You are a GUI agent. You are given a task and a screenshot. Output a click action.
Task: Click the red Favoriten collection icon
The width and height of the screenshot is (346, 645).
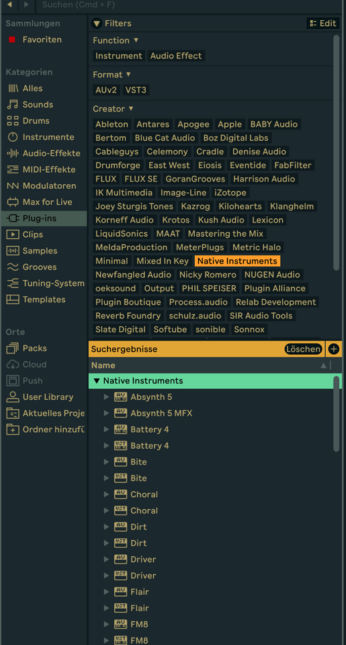point(12,40)
